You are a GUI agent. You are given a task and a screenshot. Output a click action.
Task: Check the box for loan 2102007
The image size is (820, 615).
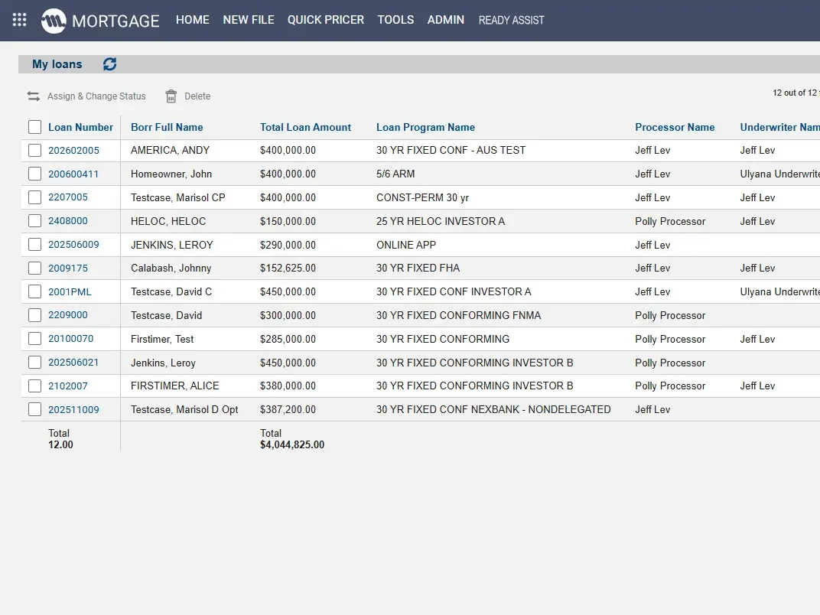click(34, 386)
